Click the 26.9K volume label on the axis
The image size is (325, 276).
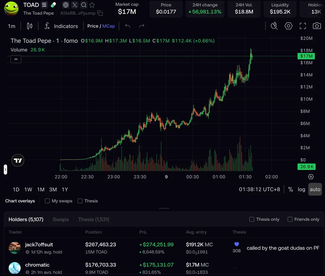point(307,167)
